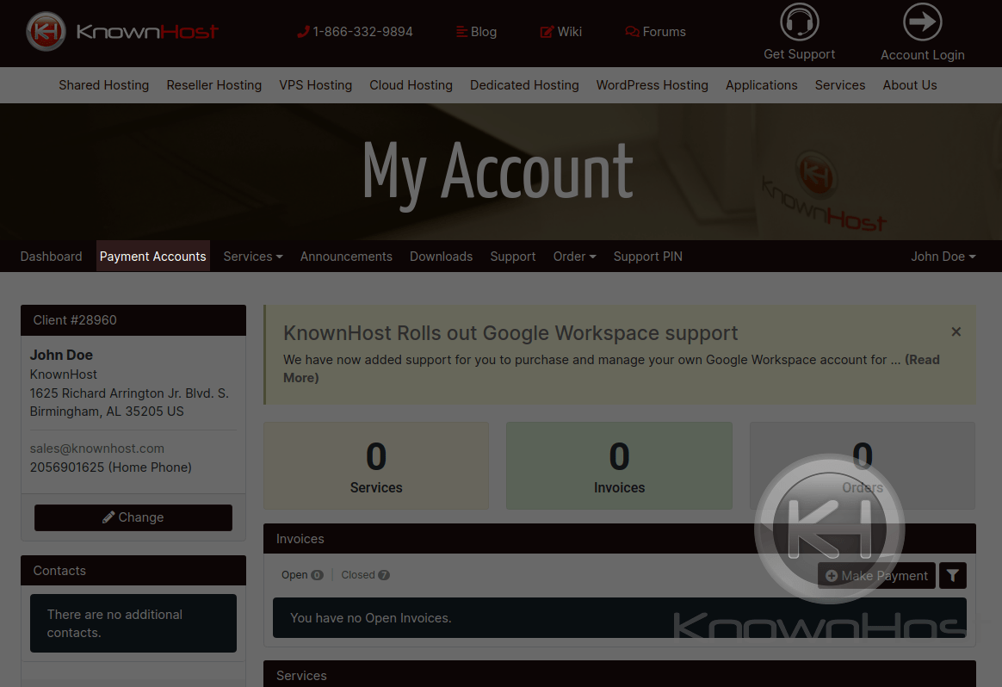The height and width of the screenshot is (687, 1002).
Task: Go to the Dashboard tab
Action: coord(51,257)
